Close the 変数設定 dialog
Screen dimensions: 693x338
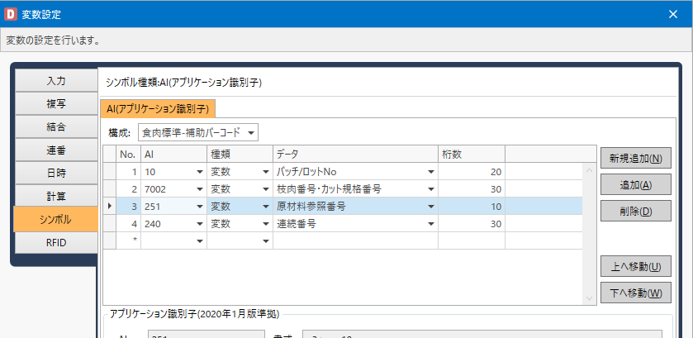point(673,14)
